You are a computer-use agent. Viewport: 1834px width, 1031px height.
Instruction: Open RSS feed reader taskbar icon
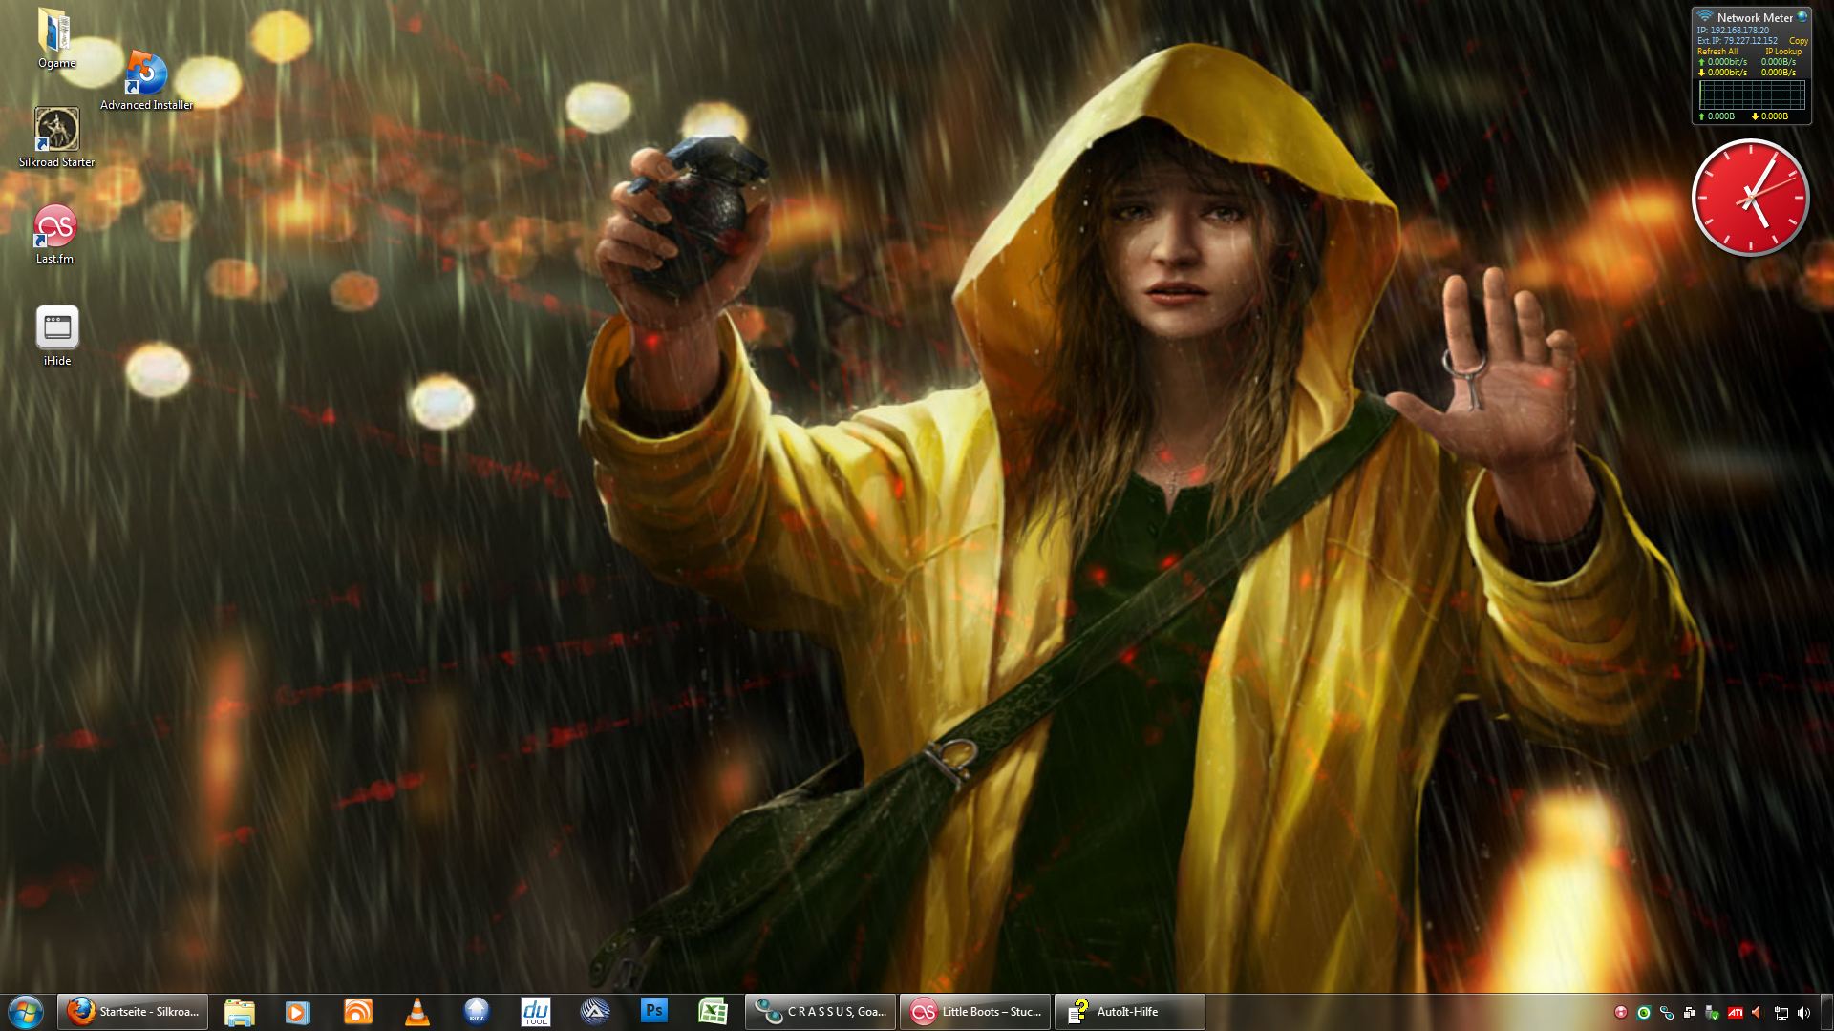pyautogui.click(x=358, y=1012)
